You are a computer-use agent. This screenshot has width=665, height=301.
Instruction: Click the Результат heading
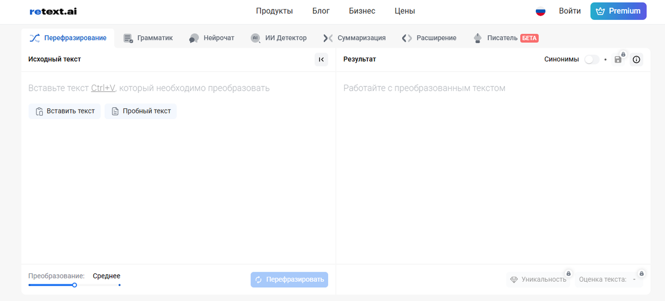click(x=360, y=59)
